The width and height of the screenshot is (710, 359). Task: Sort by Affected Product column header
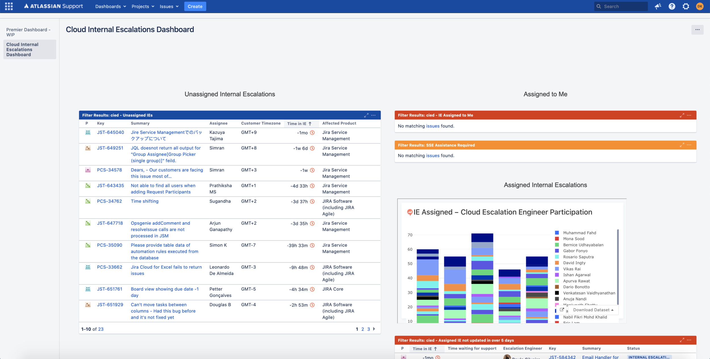pyautogui.click(x=339, y=123)
